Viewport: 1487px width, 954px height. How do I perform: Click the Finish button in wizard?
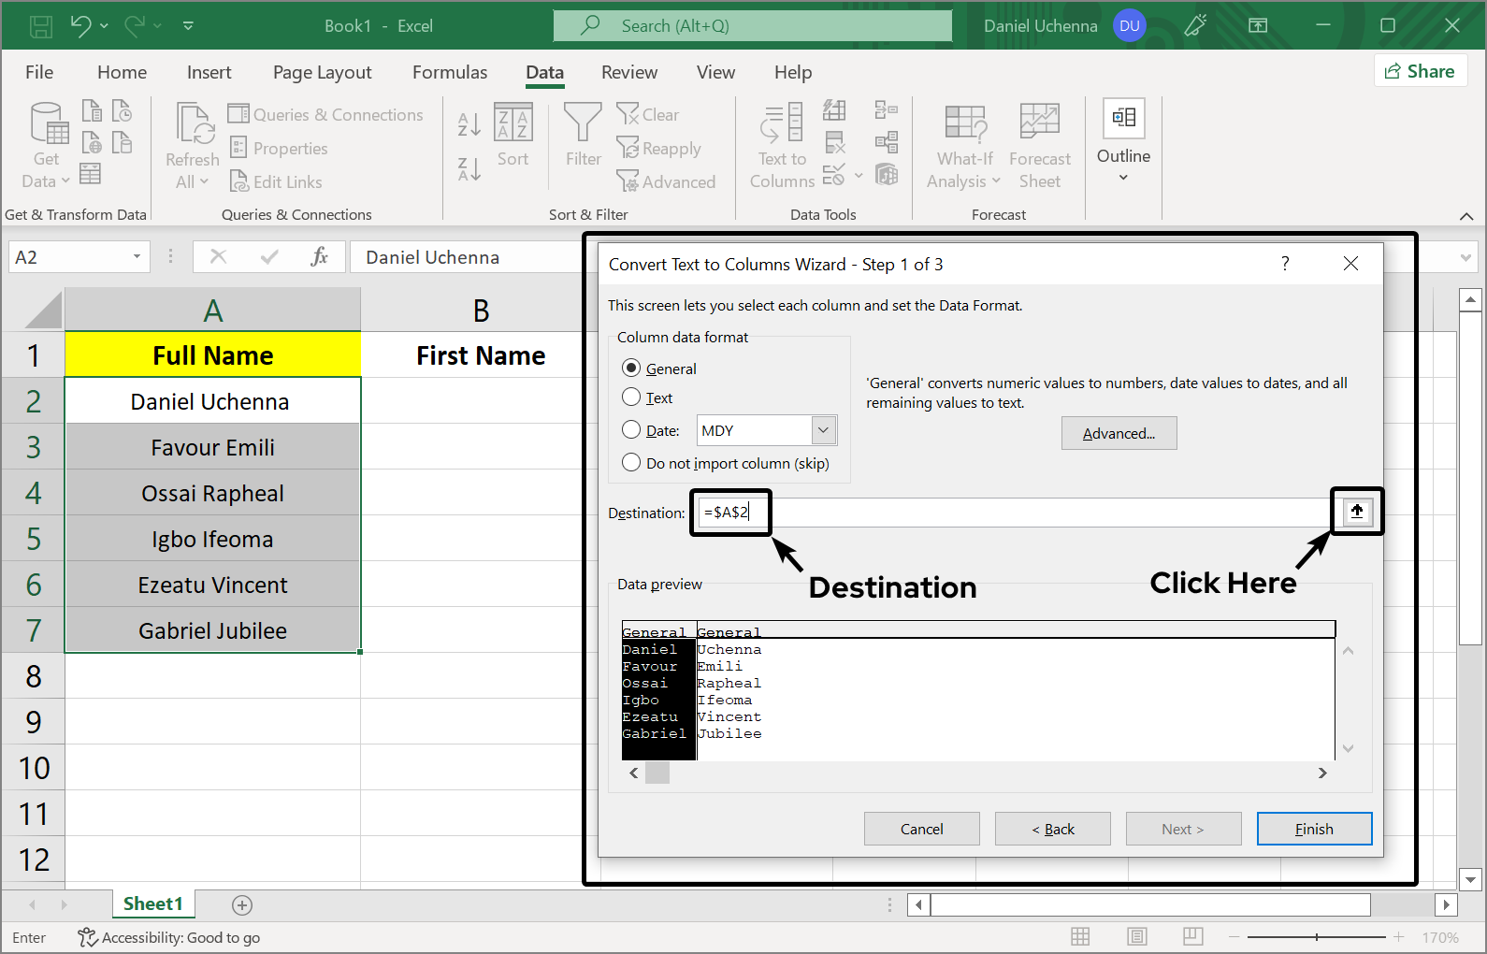click(x=1313, y=829)
